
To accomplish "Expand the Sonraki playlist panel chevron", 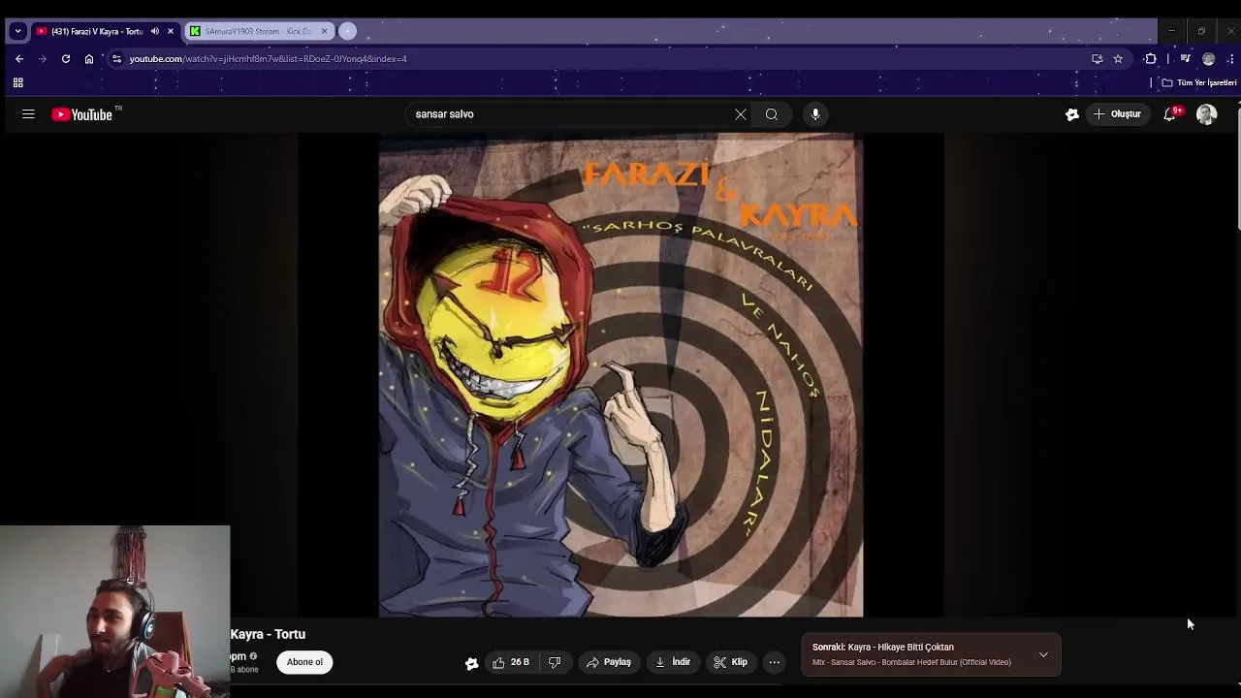I will 1043,654.
